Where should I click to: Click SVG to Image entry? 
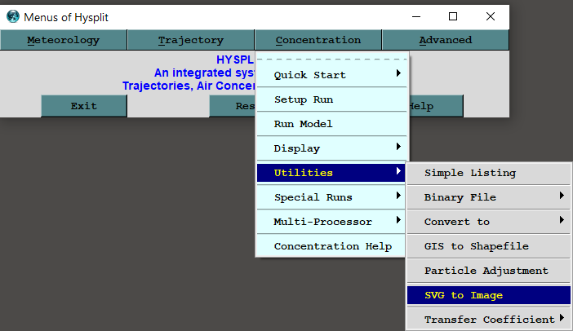[x=489, y=295]
